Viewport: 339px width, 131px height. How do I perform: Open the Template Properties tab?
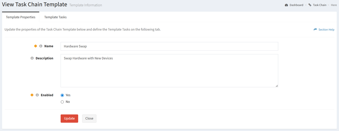[x=21, y=17]
